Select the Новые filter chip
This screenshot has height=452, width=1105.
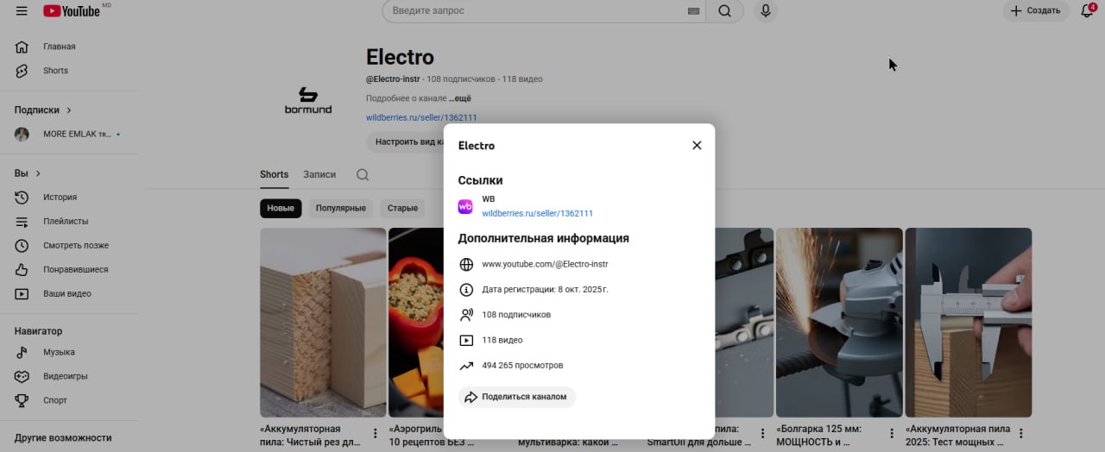pyautogui.click(x=281, y=208)
